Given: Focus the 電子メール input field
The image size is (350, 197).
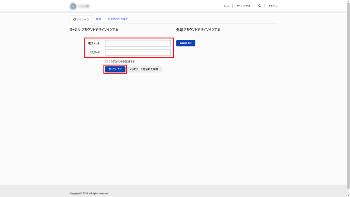Looking at the screenshot, I should pyautogui.click(x=137, y=43).
